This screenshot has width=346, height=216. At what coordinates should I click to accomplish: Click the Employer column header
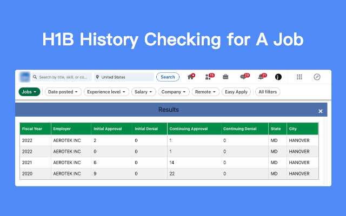click(71, 129)
